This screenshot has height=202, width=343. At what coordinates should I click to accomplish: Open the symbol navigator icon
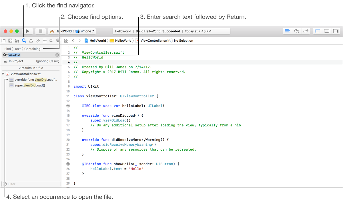tap(17, 41)
